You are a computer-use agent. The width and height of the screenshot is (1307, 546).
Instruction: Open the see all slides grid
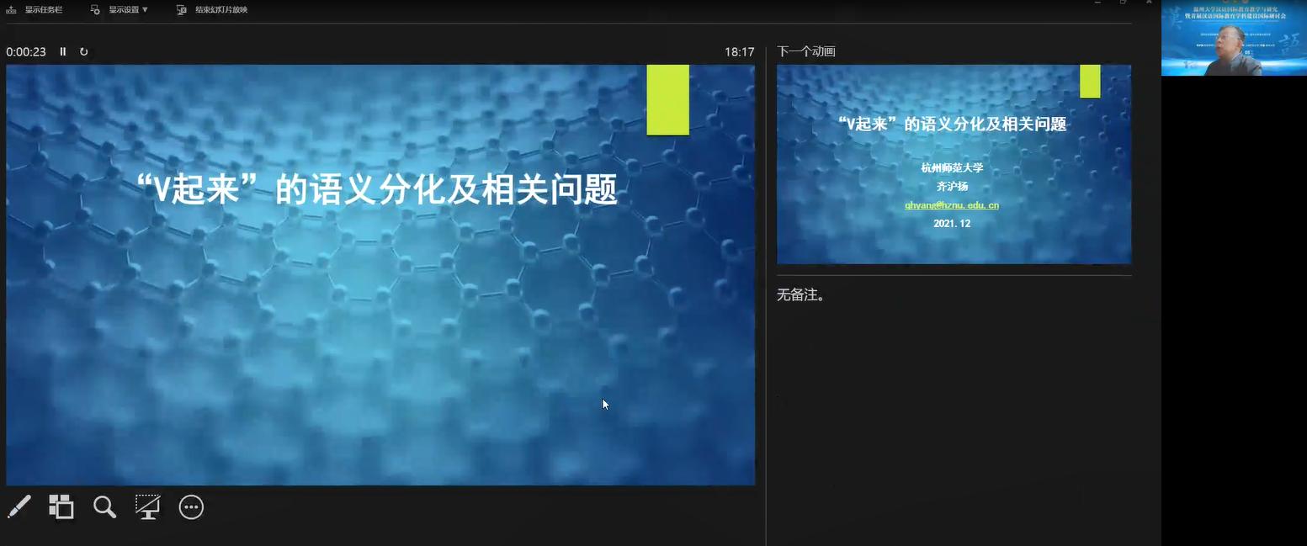(61, 506)
